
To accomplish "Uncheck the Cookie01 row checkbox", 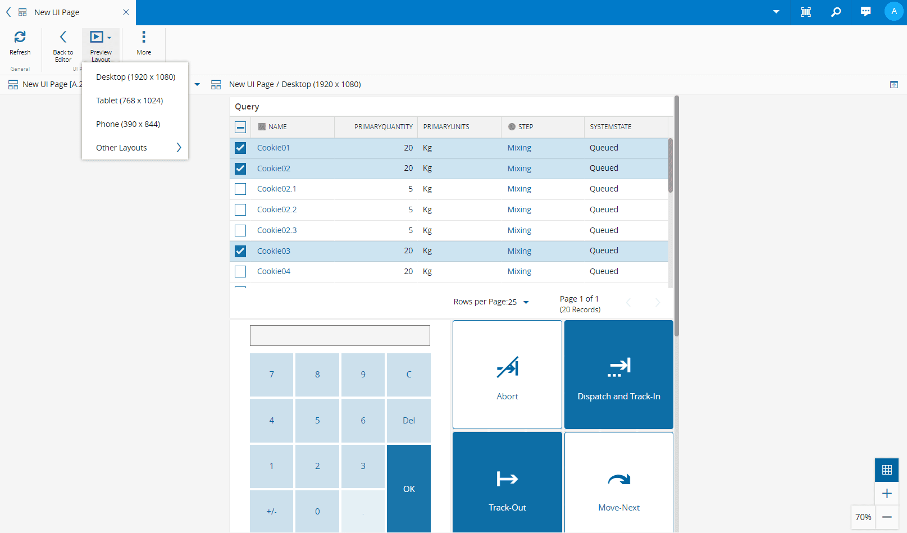I will click(x=240, y=148).
